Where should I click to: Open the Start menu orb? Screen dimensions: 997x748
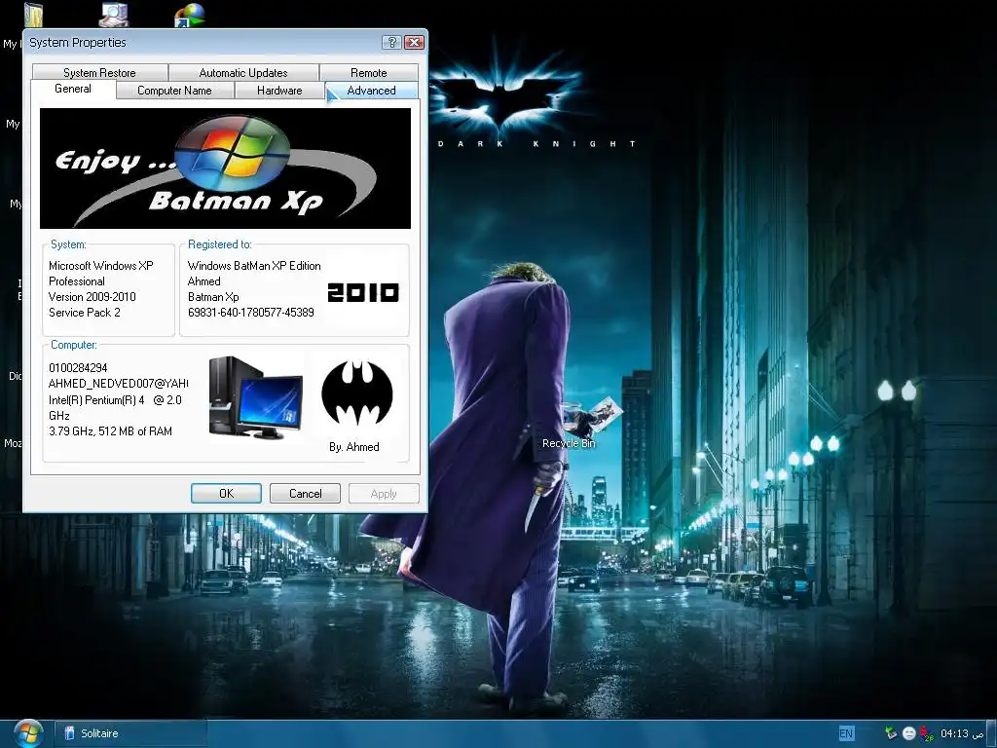tap(26, 733)
